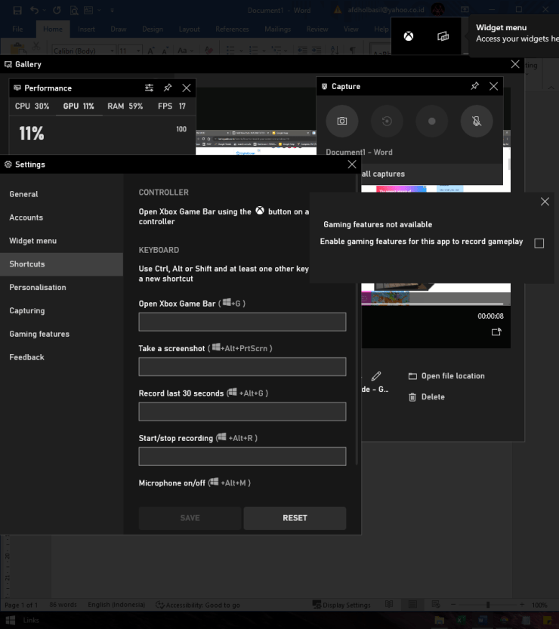Screen dimensions: 559x629
Task: Open the font size dropdown in Word
Action: [x=138, y=51]
